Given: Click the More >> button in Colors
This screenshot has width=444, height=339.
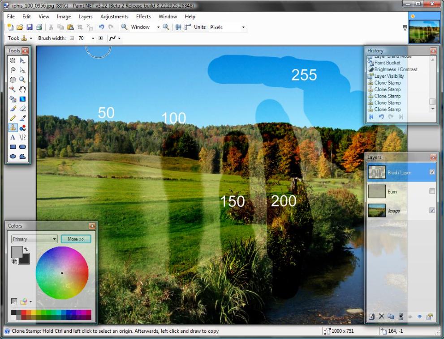Looking at the screenshot, I should [76, 239].
